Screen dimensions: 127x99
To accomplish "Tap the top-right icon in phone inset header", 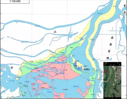I will click(120, 65).
